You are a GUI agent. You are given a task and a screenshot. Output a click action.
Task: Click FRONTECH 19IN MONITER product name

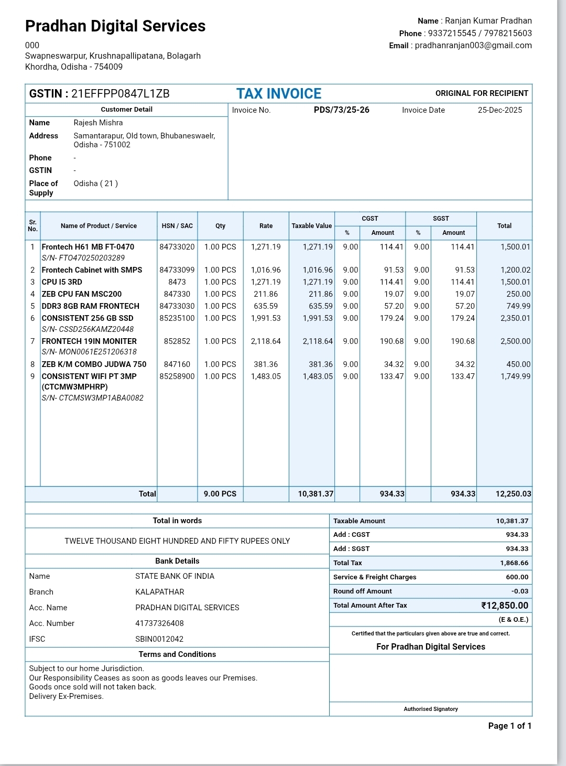tap(89, 341)
